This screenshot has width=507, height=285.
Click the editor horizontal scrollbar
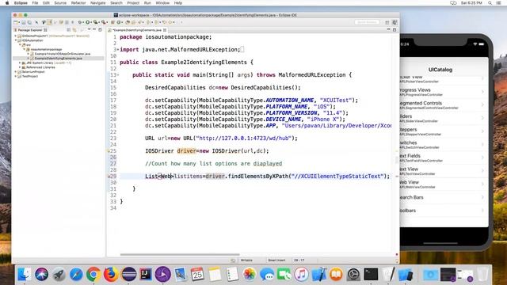tap(180, 255)
